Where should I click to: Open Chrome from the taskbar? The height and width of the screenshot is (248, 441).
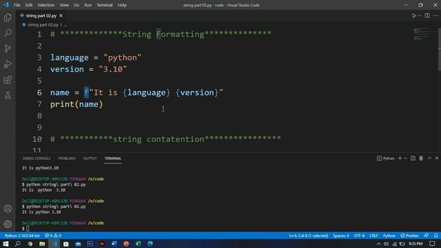click(x=30, y=243)
